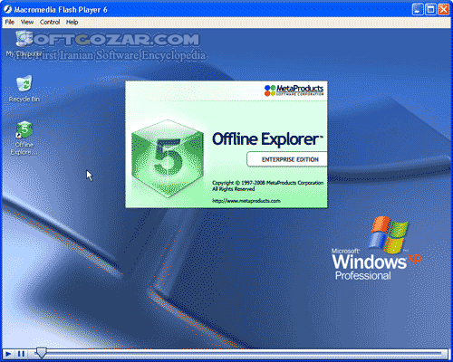Select the Offline Explorer desktop shortcut icon
The height and width of the screenshot is (362, 453).
(x=24, y=138)
